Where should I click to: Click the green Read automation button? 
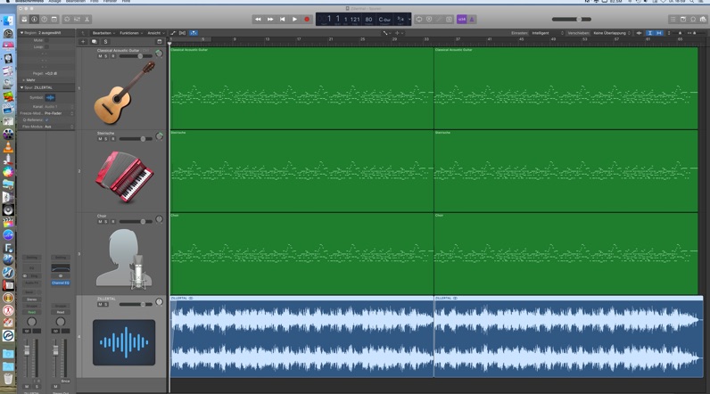click(32, 312)
